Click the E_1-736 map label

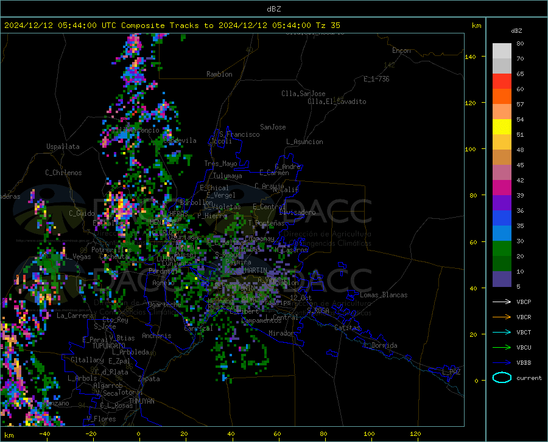point(376,79)
